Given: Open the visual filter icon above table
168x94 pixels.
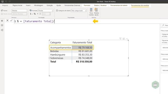Looking at the screenshot, I should click(120, 39).
